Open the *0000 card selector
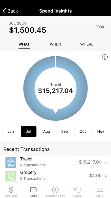Image resolution: width=111 pixels, height=198 pixels. point(99,27)
